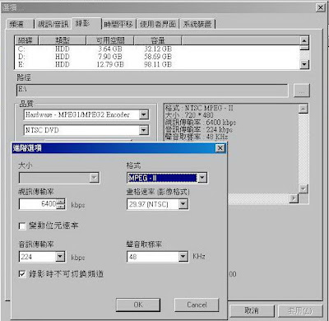Expand the 29.97 (NTSC) frame rate dropdown

click(183, 204)
